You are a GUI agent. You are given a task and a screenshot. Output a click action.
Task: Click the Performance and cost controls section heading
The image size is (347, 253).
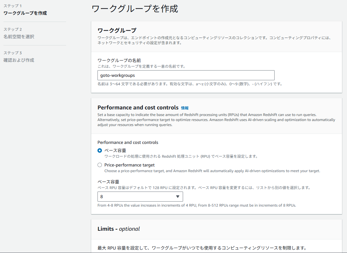(138, 108)
